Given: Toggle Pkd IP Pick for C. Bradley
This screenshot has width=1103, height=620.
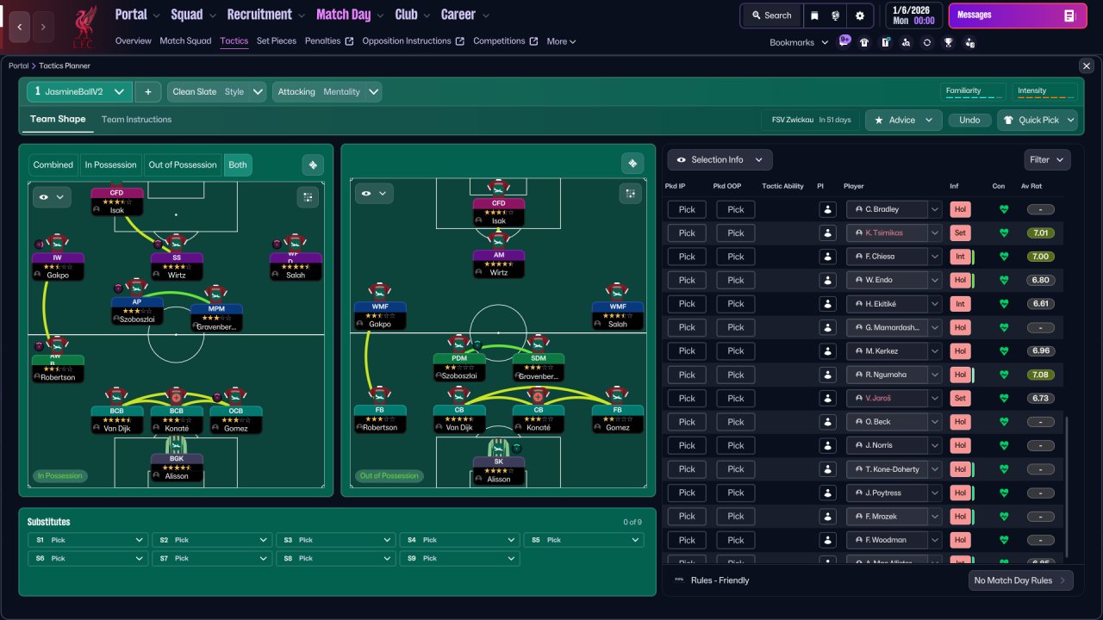Looking at the screenshot, I should [x=687, y=209].
